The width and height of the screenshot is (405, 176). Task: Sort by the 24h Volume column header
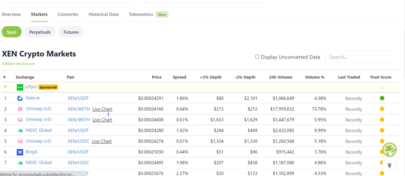[x=281, y=77]
